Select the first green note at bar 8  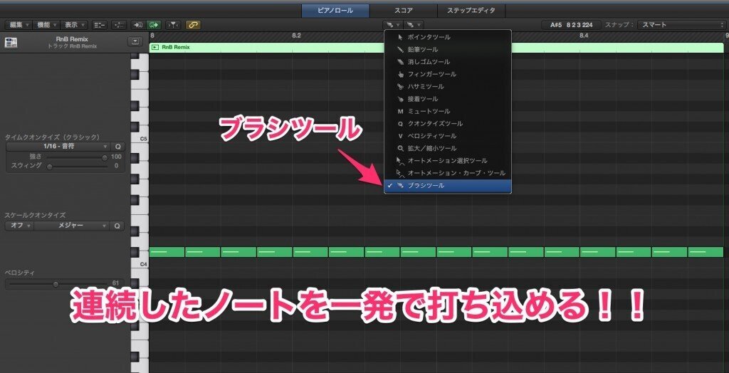click(167, 252)
